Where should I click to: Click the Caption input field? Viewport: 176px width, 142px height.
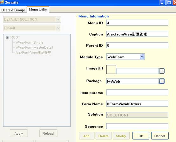tap(137, 34)
